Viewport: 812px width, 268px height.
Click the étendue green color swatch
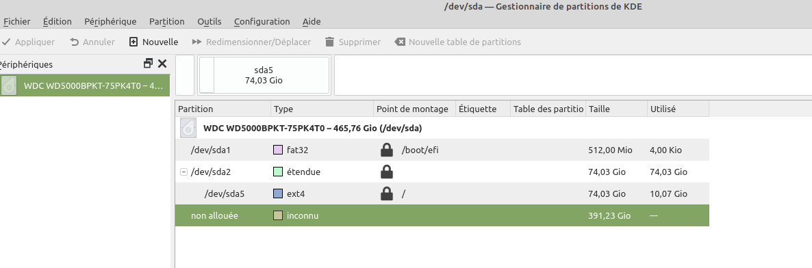tap(277, 172)
